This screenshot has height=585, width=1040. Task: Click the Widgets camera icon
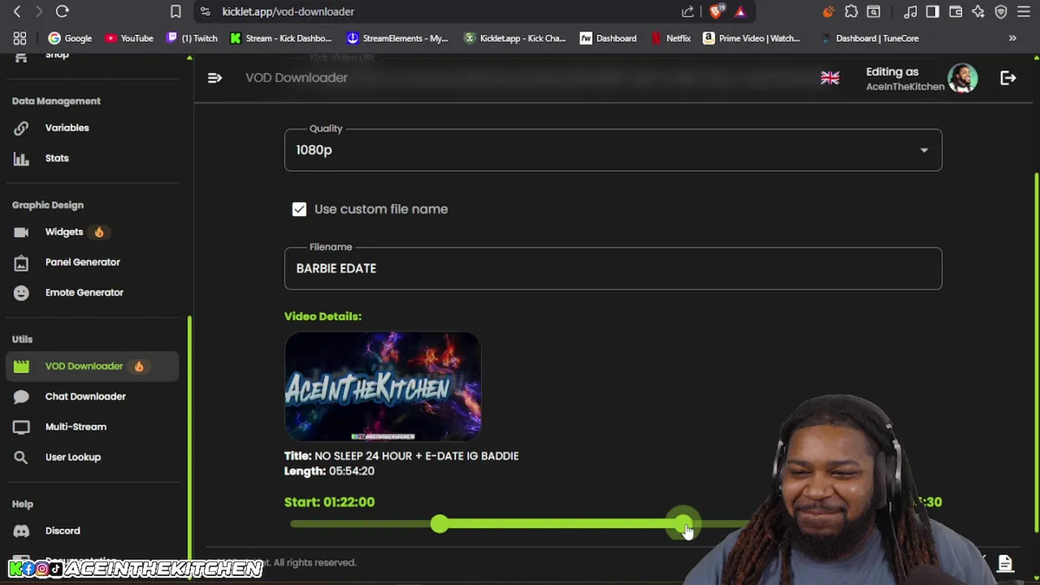(x=21, y=232)
